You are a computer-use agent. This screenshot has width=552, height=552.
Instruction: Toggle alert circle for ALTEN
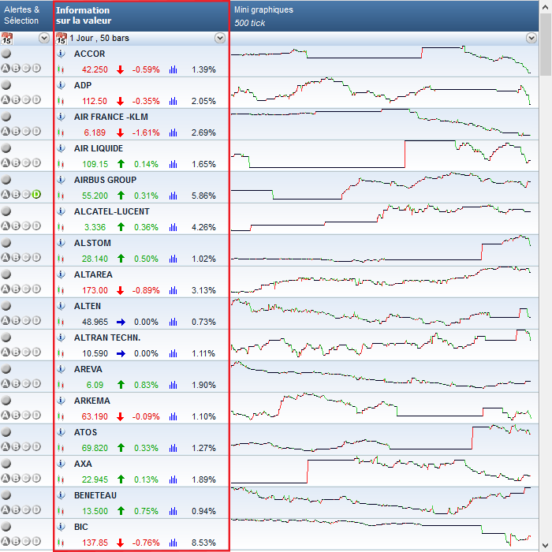6,306
